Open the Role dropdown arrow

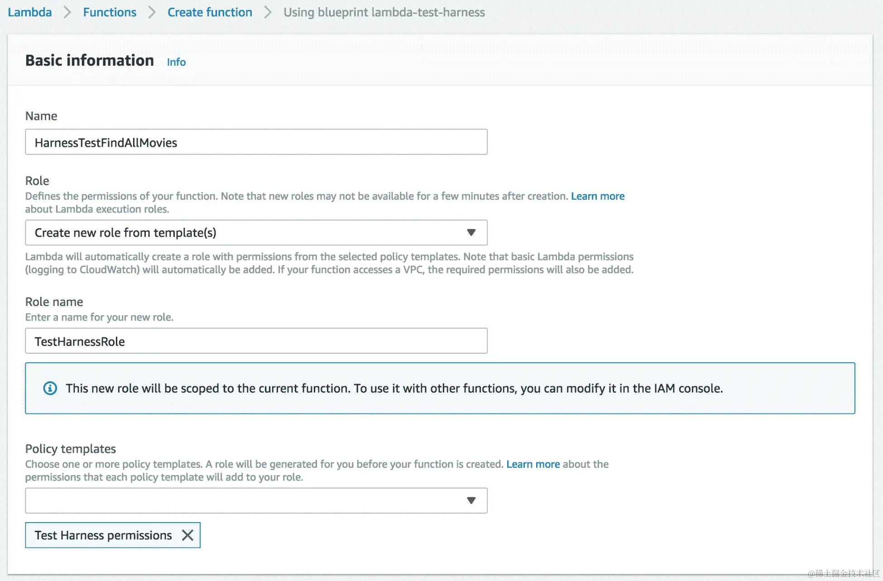point(471,232)
